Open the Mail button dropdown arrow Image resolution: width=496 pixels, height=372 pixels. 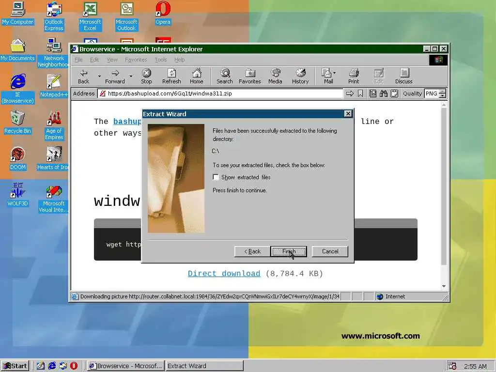pos(335,73)
